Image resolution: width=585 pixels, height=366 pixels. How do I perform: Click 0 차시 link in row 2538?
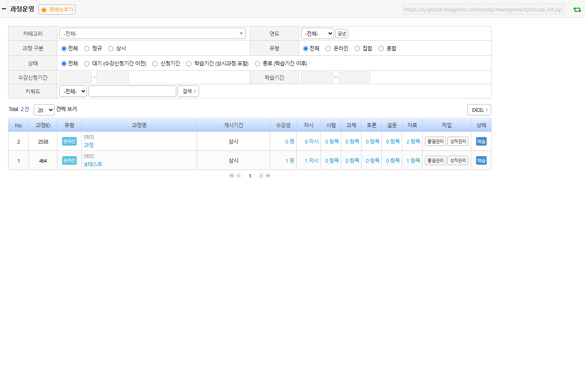[x=312, y=142]
